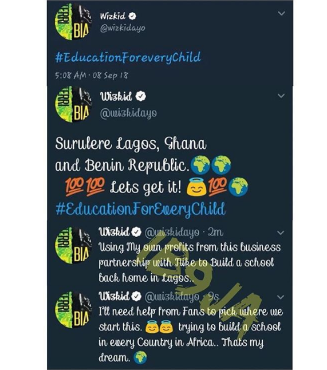Open Wizkid avatar on first tweet
The height and width of the screenshot is (370, 327).
coord(73,22)
